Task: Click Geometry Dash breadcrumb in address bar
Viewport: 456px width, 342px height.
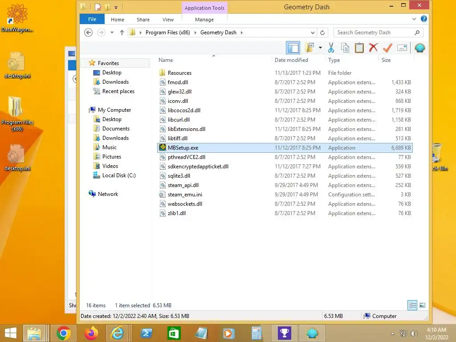Action: coord(218,33)
